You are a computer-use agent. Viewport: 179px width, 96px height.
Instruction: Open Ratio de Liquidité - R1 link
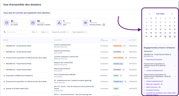click(x=154, y=84)
